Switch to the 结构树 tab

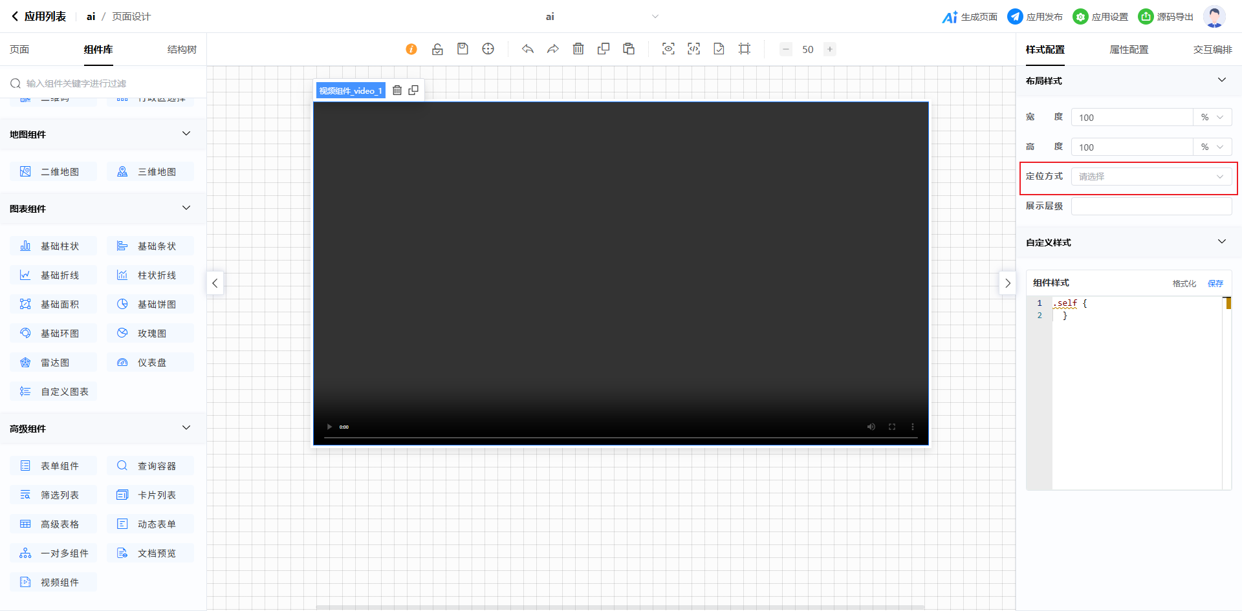tap(182, 50)
